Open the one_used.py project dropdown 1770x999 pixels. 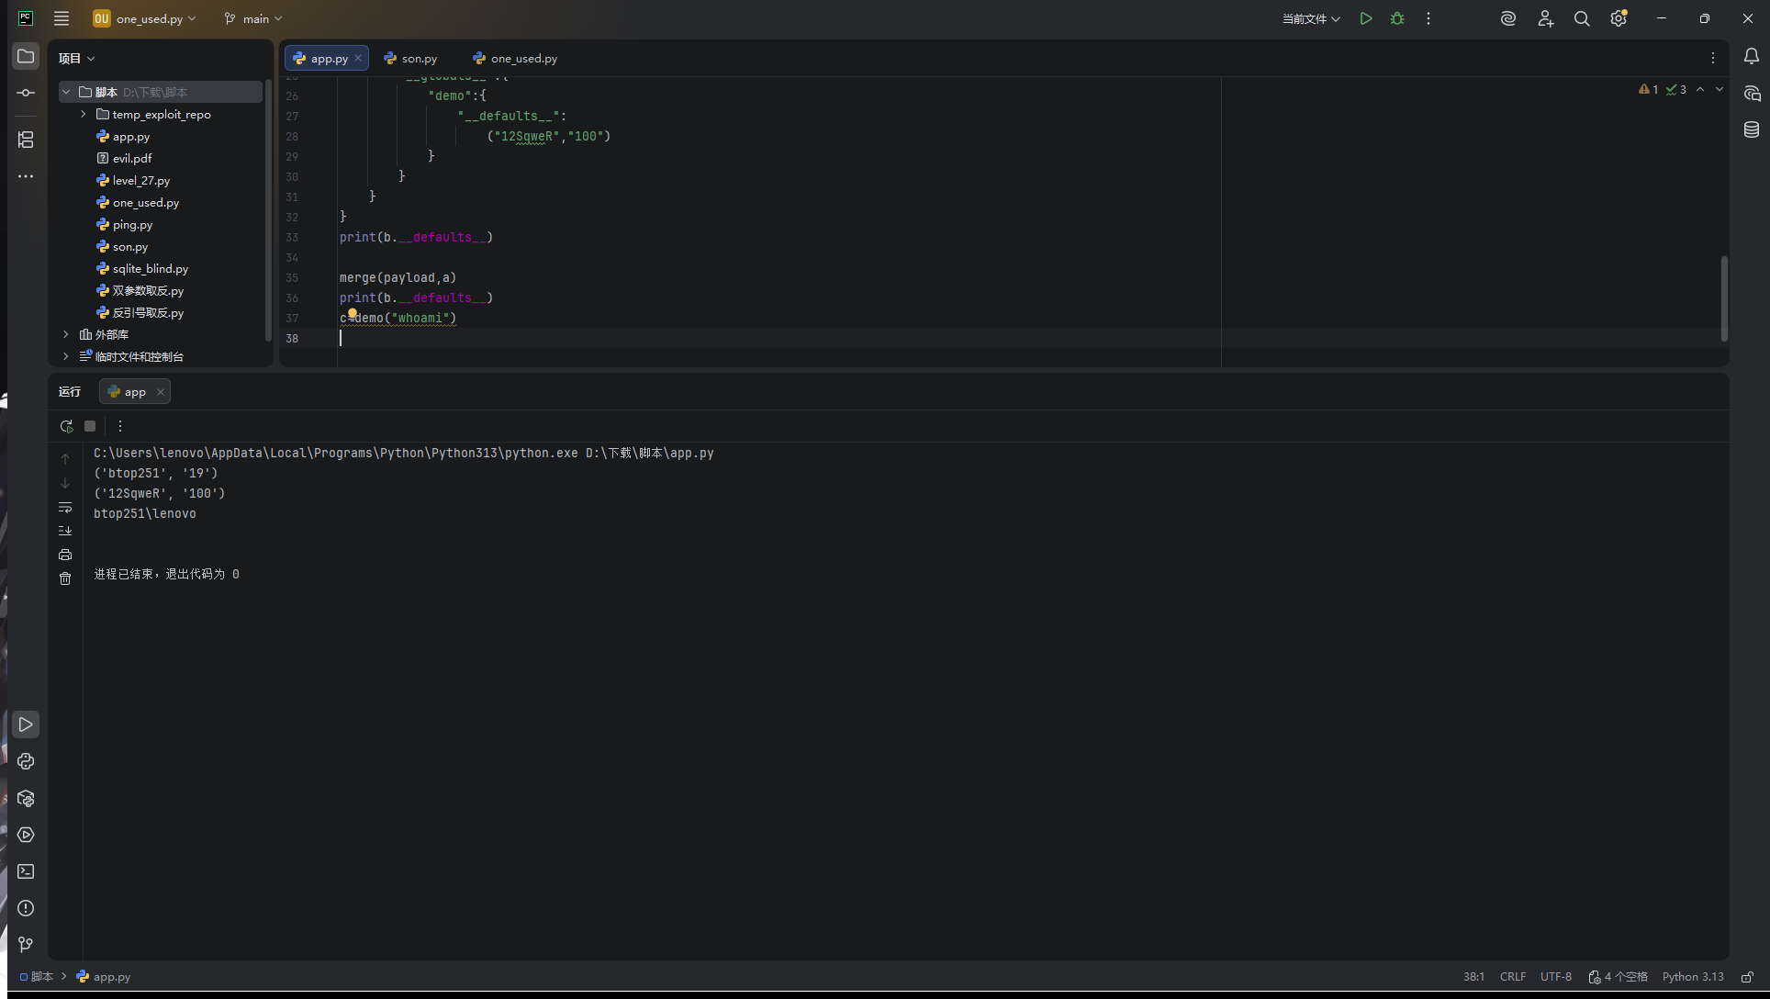click(x=145, y=18)
